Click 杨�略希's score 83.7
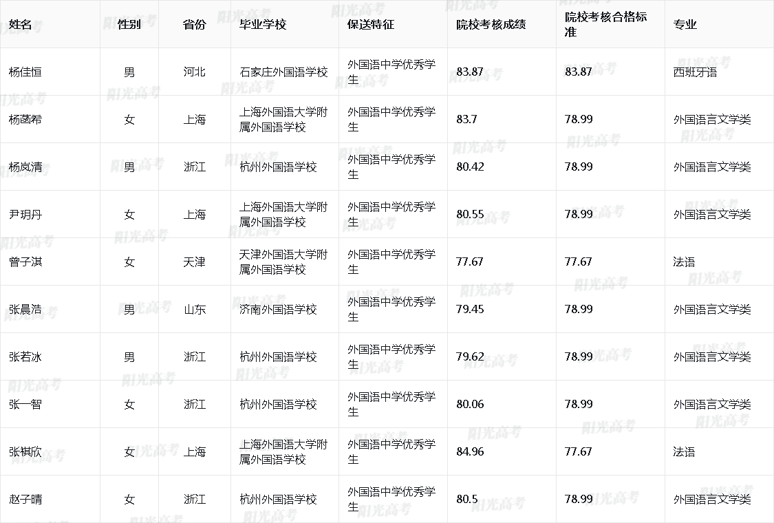The width and height of the screenshot is (774, 523). pyautogui.click(x=464, y=118)
